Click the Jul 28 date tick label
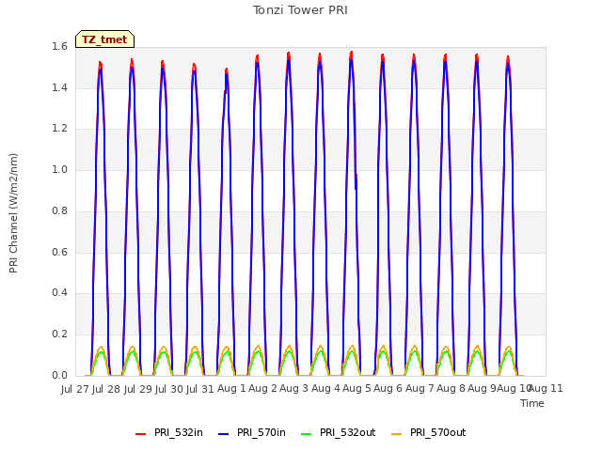Image resolution: width=602 pixels, height=451 pixels. click(106, 389)
